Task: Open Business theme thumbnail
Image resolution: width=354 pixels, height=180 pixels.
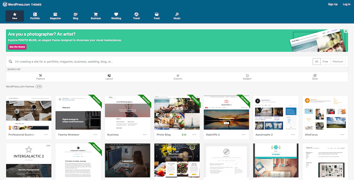Action: click(x=127, y=113)
